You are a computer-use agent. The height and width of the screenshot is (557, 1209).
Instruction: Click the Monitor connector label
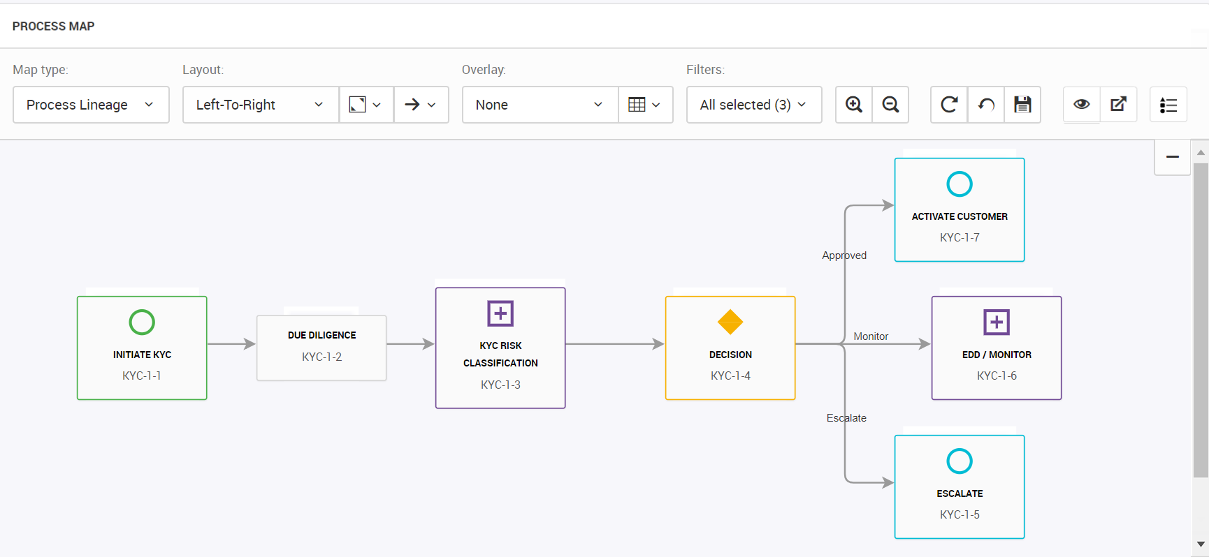click(871, 336)
